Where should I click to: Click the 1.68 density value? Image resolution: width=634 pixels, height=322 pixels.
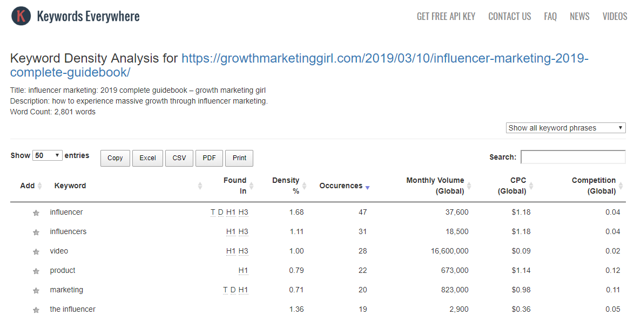click(296, 212)
